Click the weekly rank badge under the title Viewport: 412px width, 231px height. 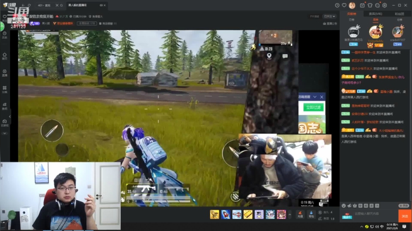[87, 23]
